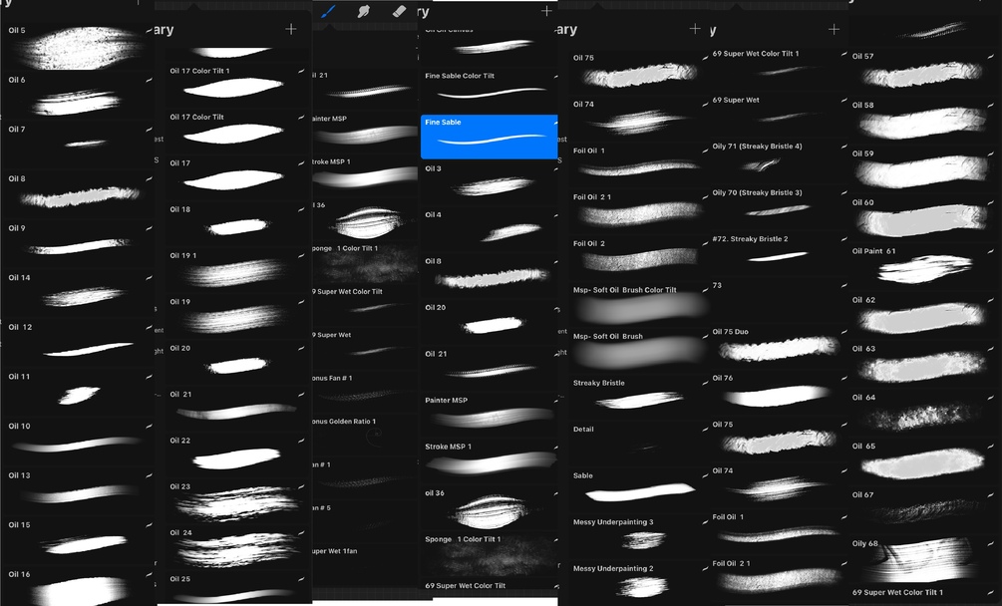Image resolution: width=1002 pixels, height=606 pixels.
Task: Choose the Oil Paint 61 brush
Action: (923, 267)
